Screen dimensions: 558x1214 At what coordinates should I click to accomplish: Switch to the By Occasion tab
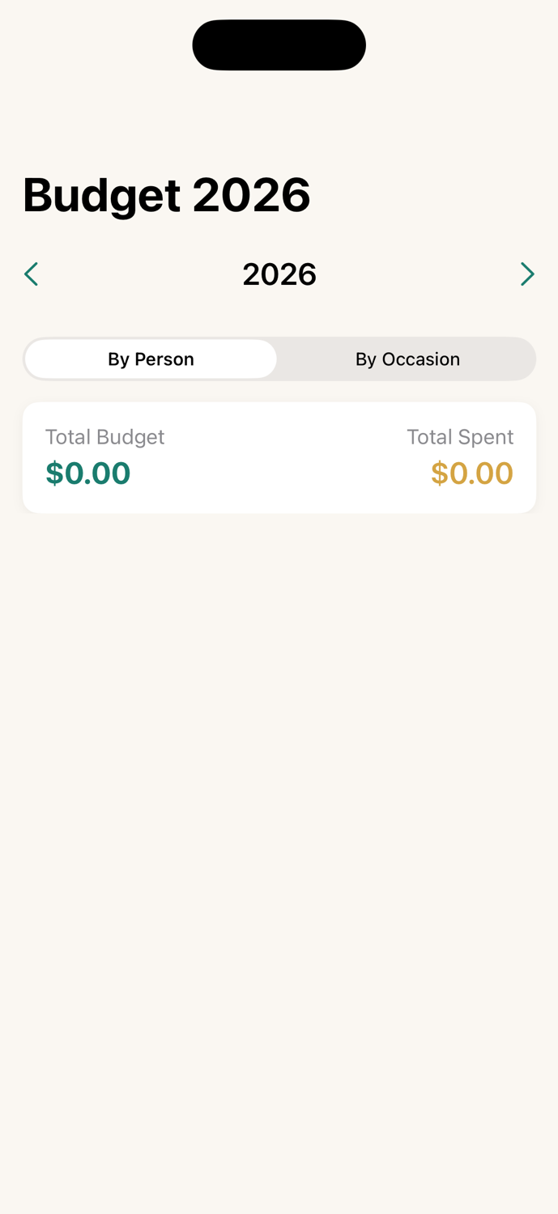407,359
